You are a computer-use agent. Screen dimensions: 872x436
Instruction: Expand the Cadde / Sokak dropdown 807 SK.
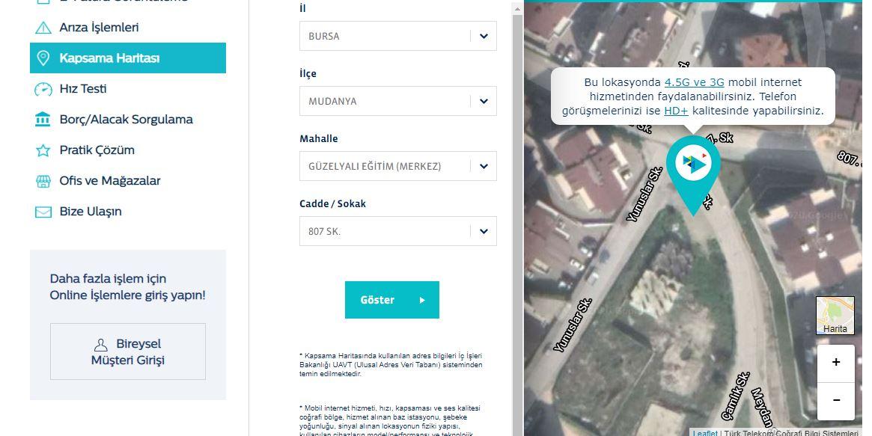[397, 231]
